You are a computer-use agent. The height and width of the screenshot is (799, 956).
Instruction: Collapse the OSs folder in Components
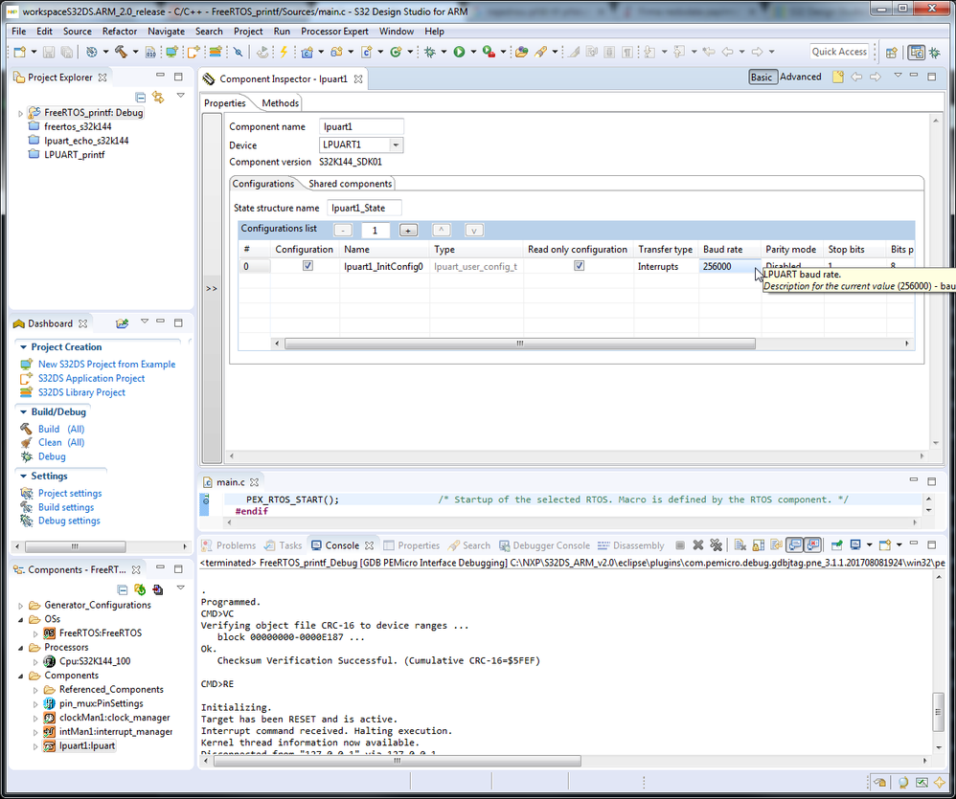(21, 619)
